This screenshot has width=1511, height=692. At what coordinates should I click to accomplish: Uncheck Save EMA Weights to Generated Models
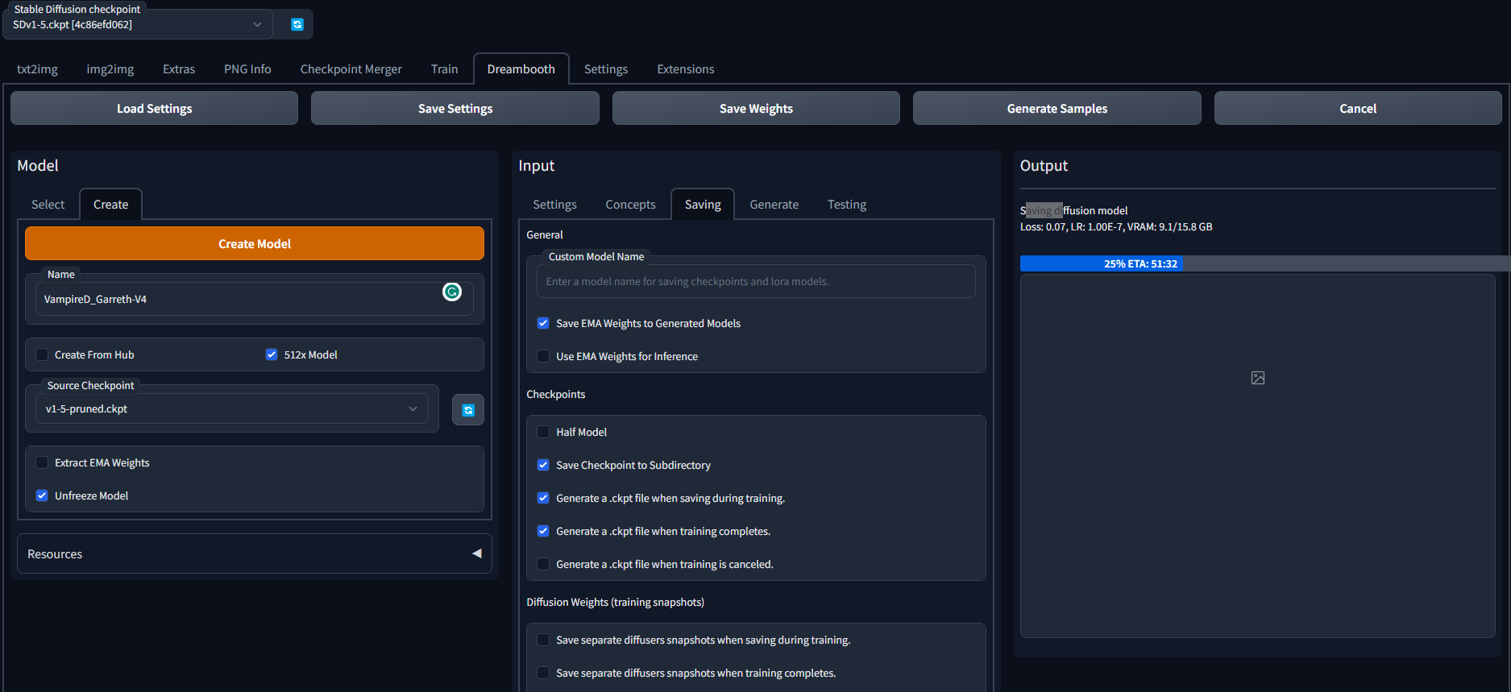click(543, 323)
